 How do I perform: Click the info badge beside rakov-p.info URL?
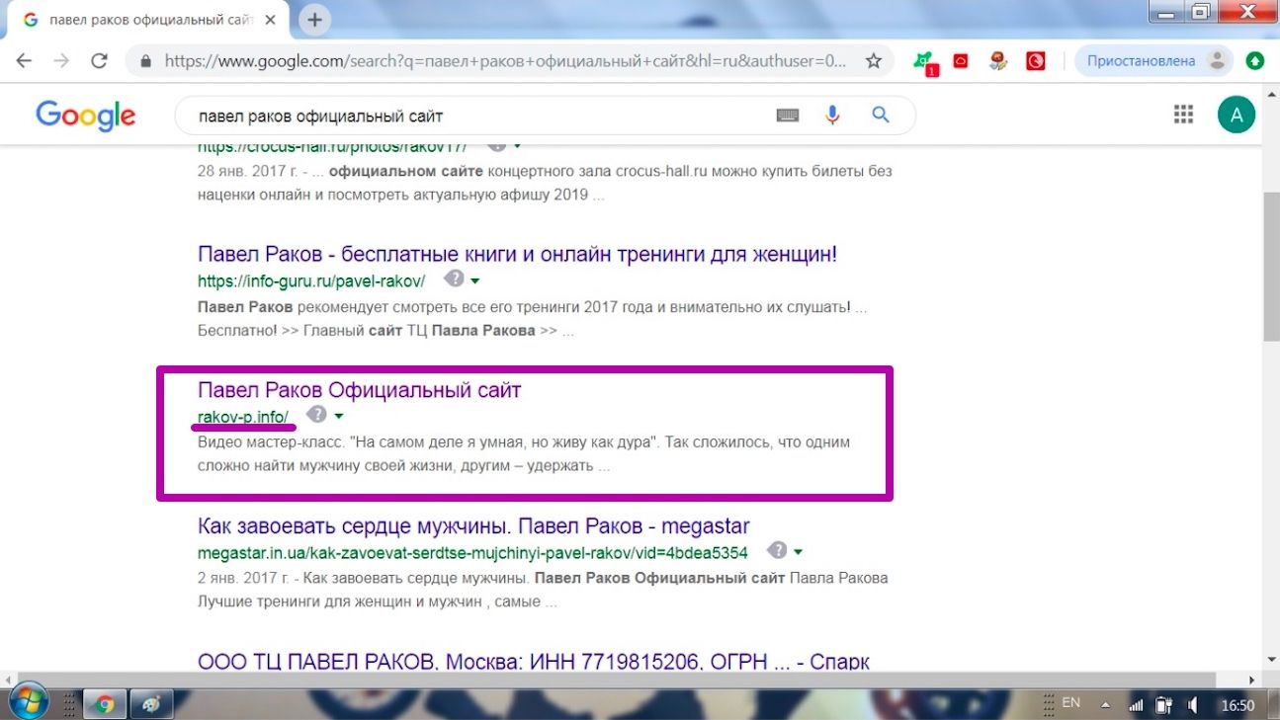[316, 414]
